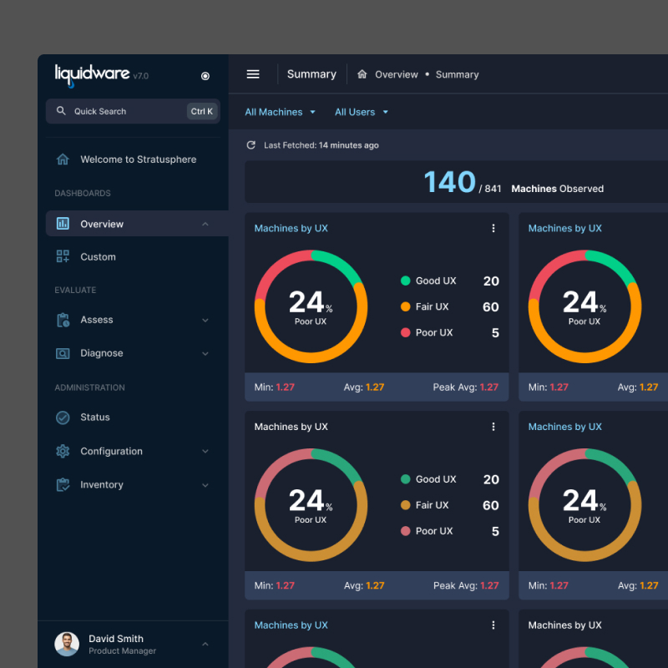Click the target icon beside the Liquidware logo

205,75
